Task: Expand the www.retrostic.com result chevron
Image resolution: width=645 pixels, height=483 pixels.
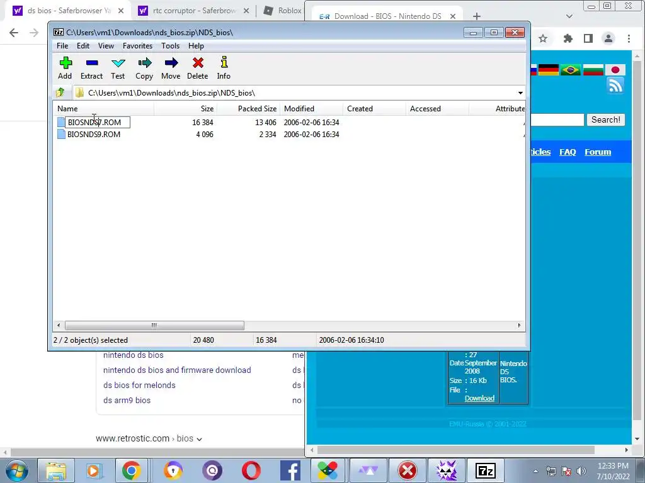Action: 200,439
